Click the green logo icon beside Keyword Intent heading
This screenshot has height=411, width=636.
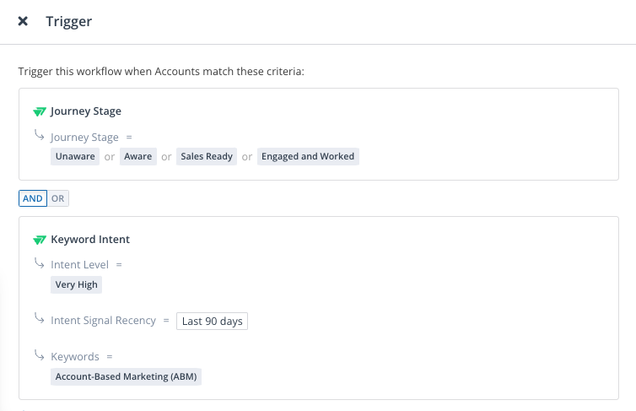pos(40,240)
